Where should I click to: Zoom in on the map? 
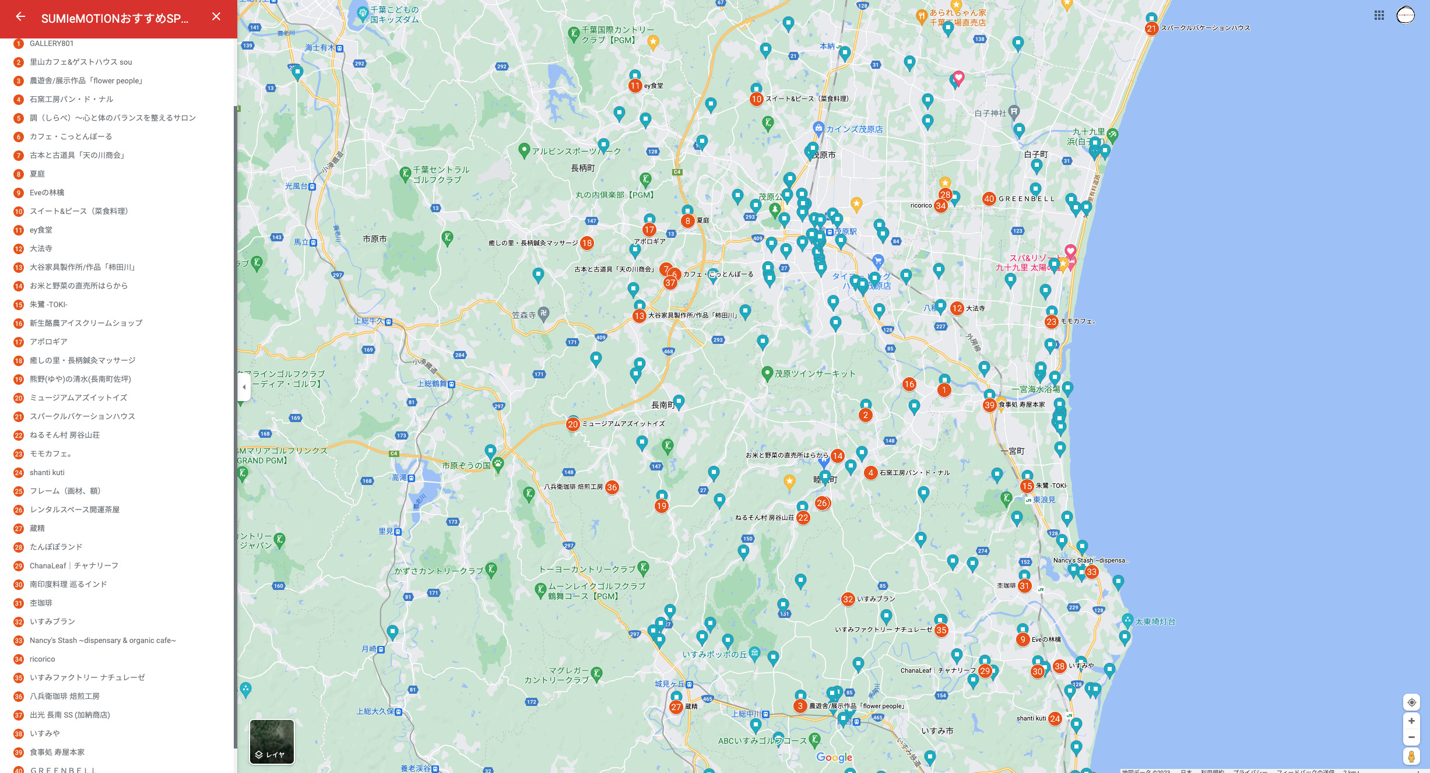coord(1411,721)
